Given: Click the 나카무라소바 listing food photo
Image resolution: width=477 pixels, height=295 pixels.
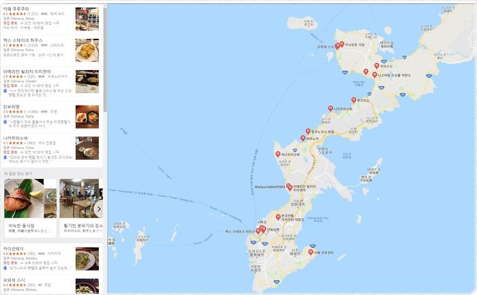Looking at the screenshot, I should pos(87,148).
